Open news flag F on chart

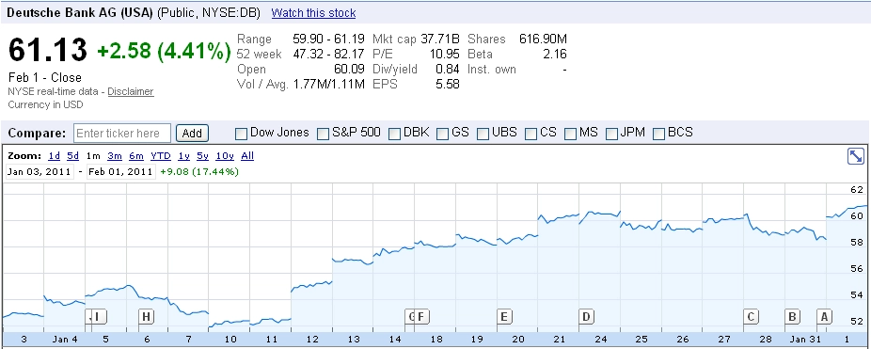[x=421, y=317]
